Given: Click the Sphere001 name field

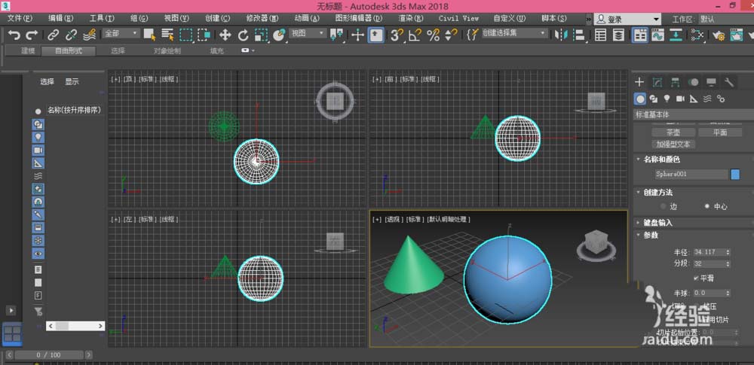Looking at the screenshot, I should point(691,175).
